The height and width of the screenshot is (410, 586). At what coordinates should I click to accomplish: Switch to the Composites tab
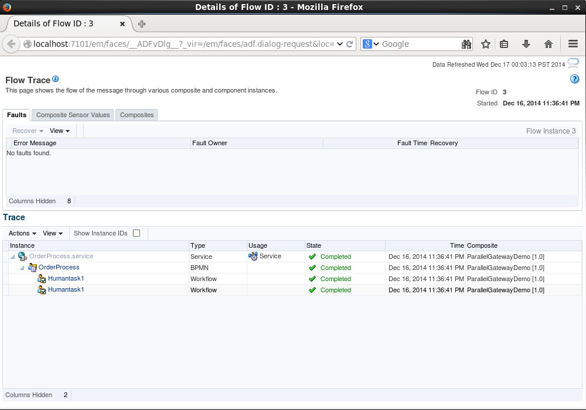point(136,115)
